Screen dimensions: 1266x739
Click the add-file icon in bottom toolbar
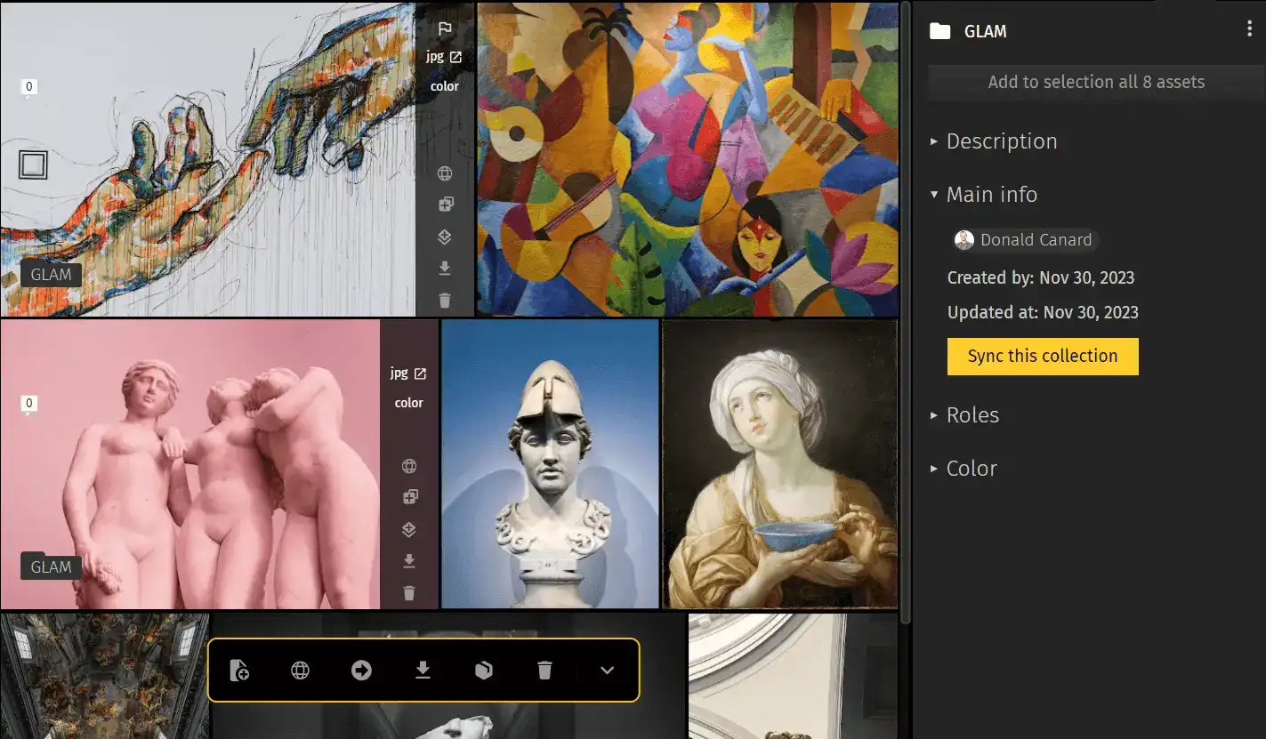point(238,671)
